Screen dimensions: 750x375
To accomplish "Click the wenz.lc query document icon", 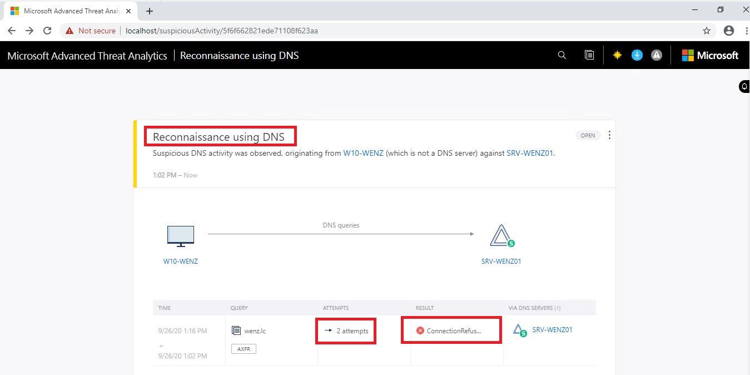I will coord(236,330).
